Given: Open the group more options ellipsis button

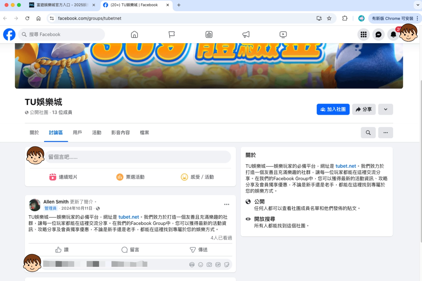Looking at the screenshot, I should click(386, 133).
